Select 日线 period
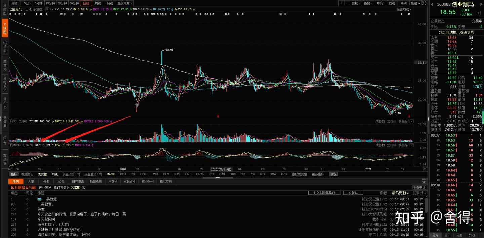This screenshot has width=484, height=238. click(86, 3)
